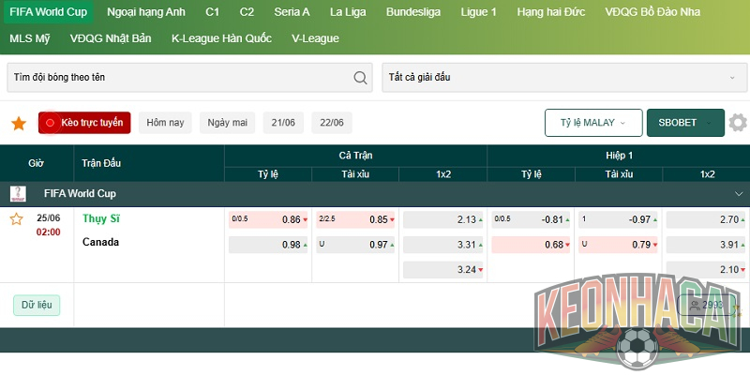Click the FIFA World Cup league logo
This screenshot has width=750, height=375.
[x=18, y=194]
